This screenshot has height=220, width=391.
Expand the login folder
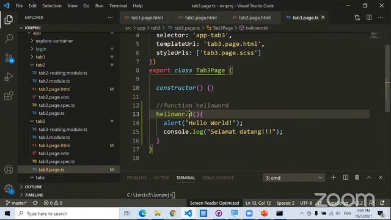pyautogui.click(x=41, y=49)
